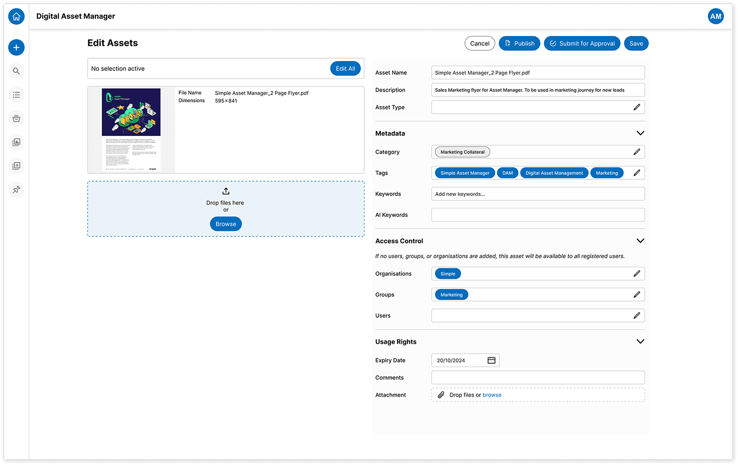
Task: Collapse the Usage Rights section
Action: pos(640,341)
